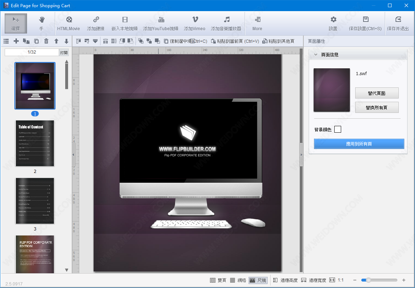This screenshot has width=415, height=288.
Task: Click 應用到所有頁 apply to all pages
Action: pyautogui.click(x=359, y=144)
